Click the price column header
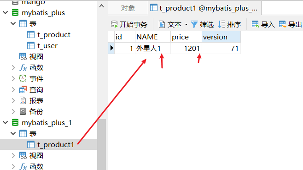303x170 pixels. 186,37
